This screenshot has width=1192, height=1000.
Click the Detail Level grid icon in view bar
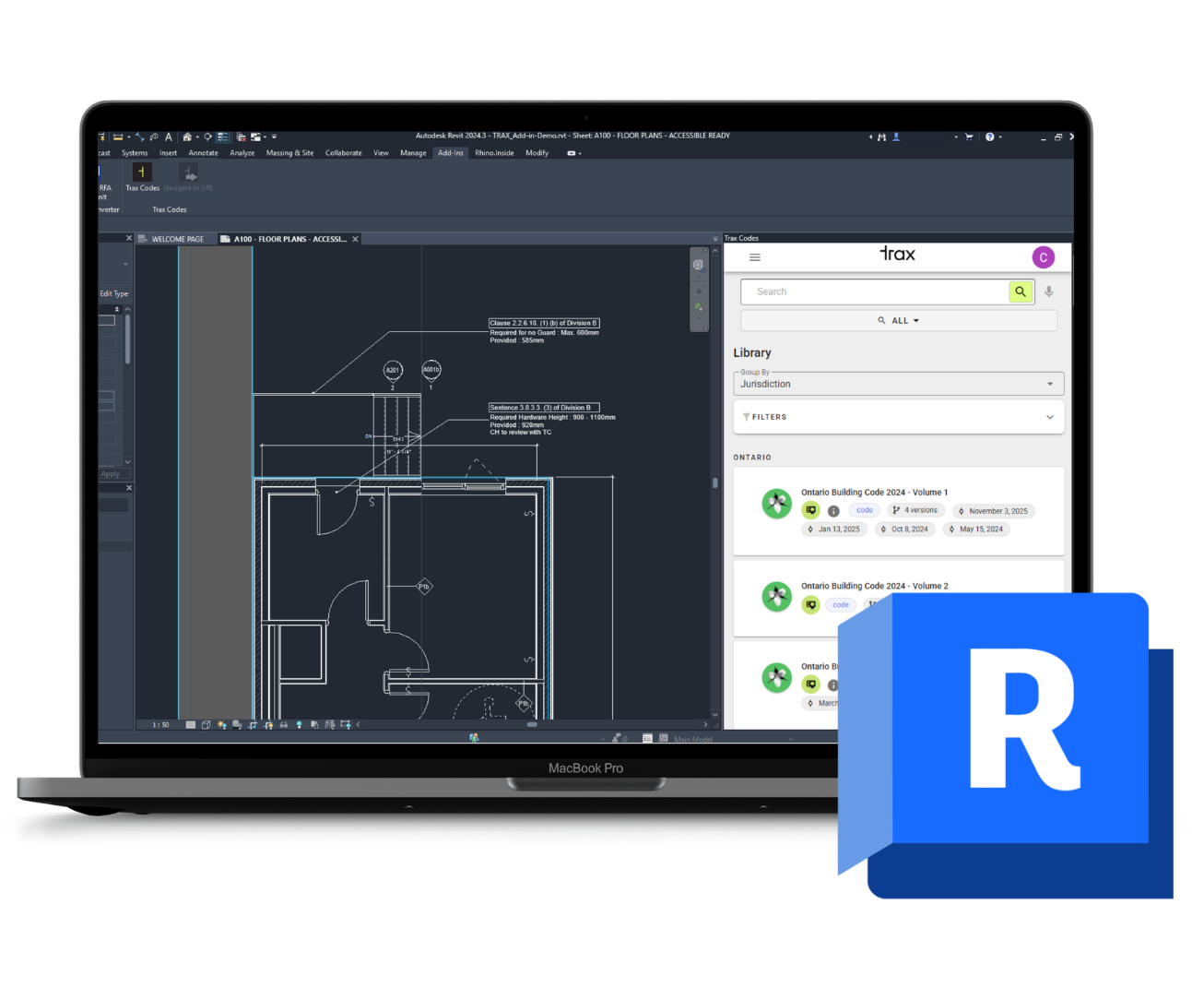point(191,725)
